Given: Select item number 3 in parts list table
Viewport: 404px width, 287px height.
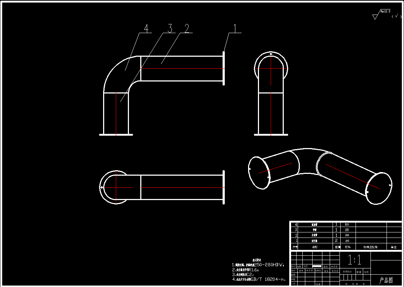Looking at the screenshot, I should [296, 230].
